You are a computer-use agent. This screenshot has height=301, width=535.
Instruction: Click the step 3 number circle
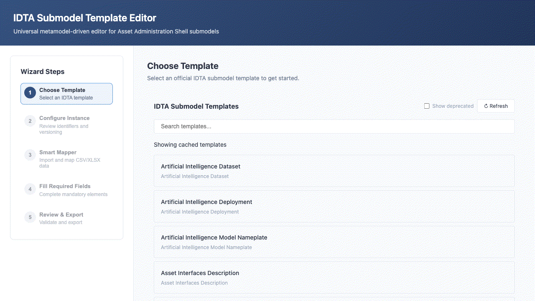click(x=30, y=155)
